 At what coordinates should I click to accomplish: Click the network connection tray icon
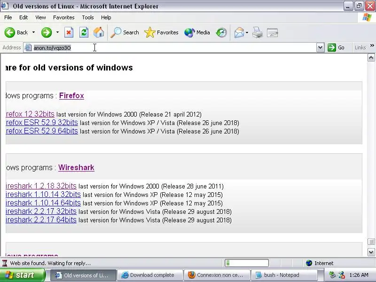(342, 275)
